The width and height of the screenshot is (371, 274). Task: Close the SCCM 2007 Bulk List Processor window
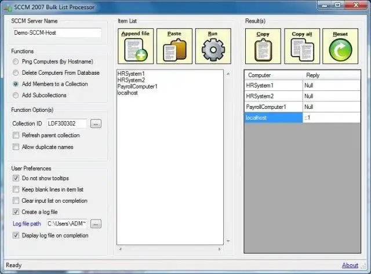tap(355, 5)
